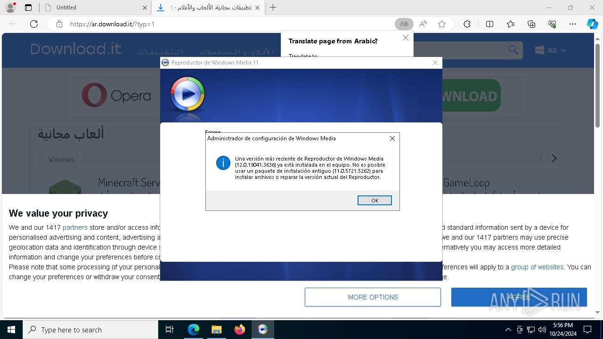Open the Extensions puzzle icon
This screenshot has height=339, width=603.
pos(467,24)
